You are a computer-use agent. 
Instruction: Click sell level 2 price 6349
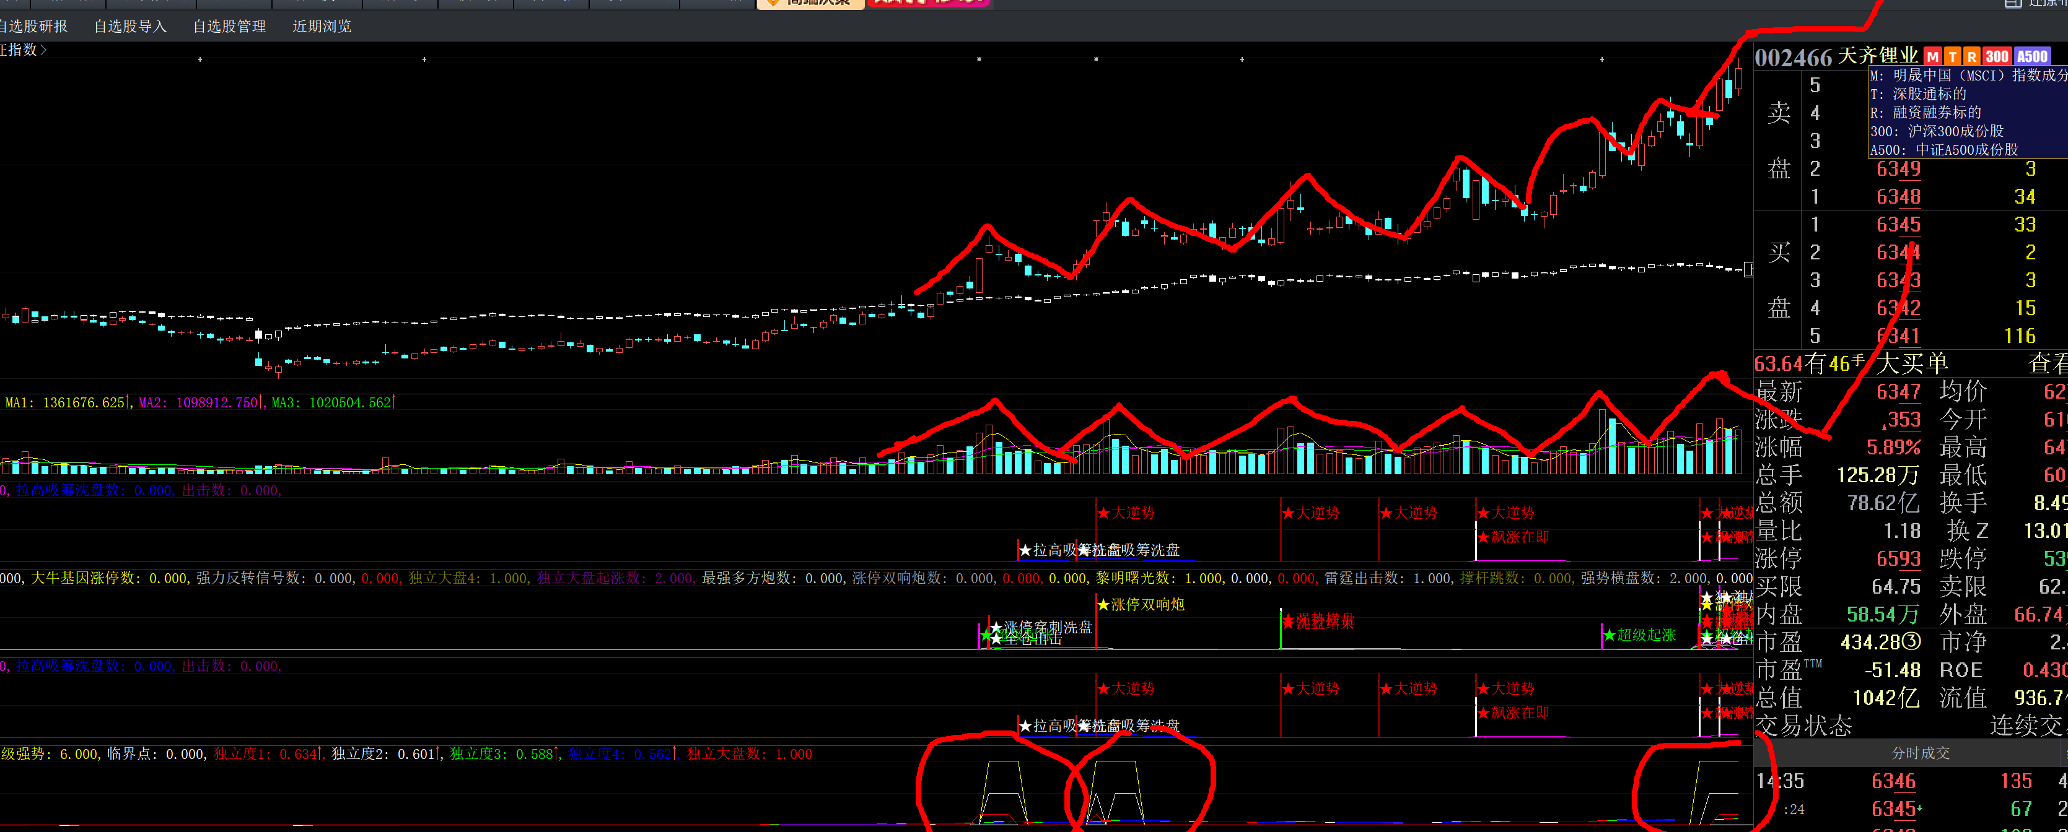pos(1898,169)
